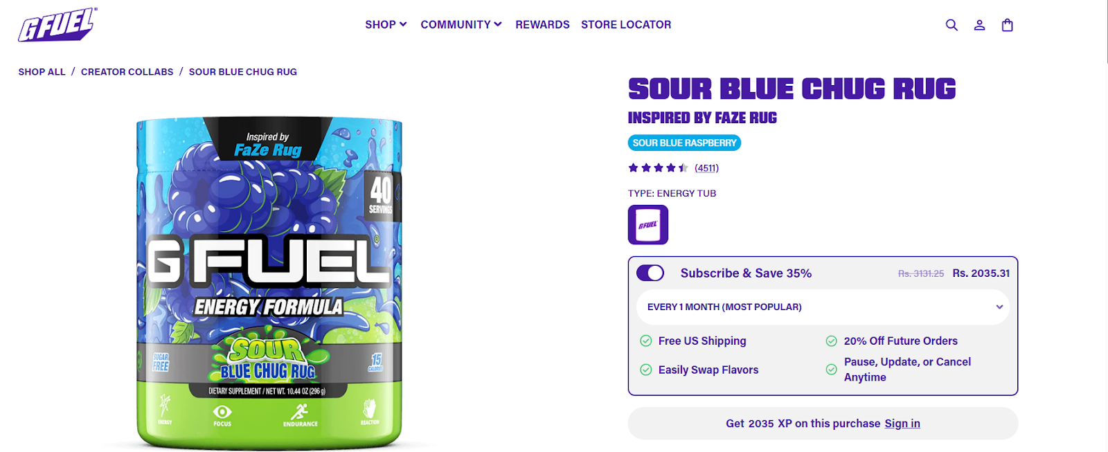Viewport: 1108px width, 452px height.
Task: Expand the Community menu chevron
Action: pos(498,24)
